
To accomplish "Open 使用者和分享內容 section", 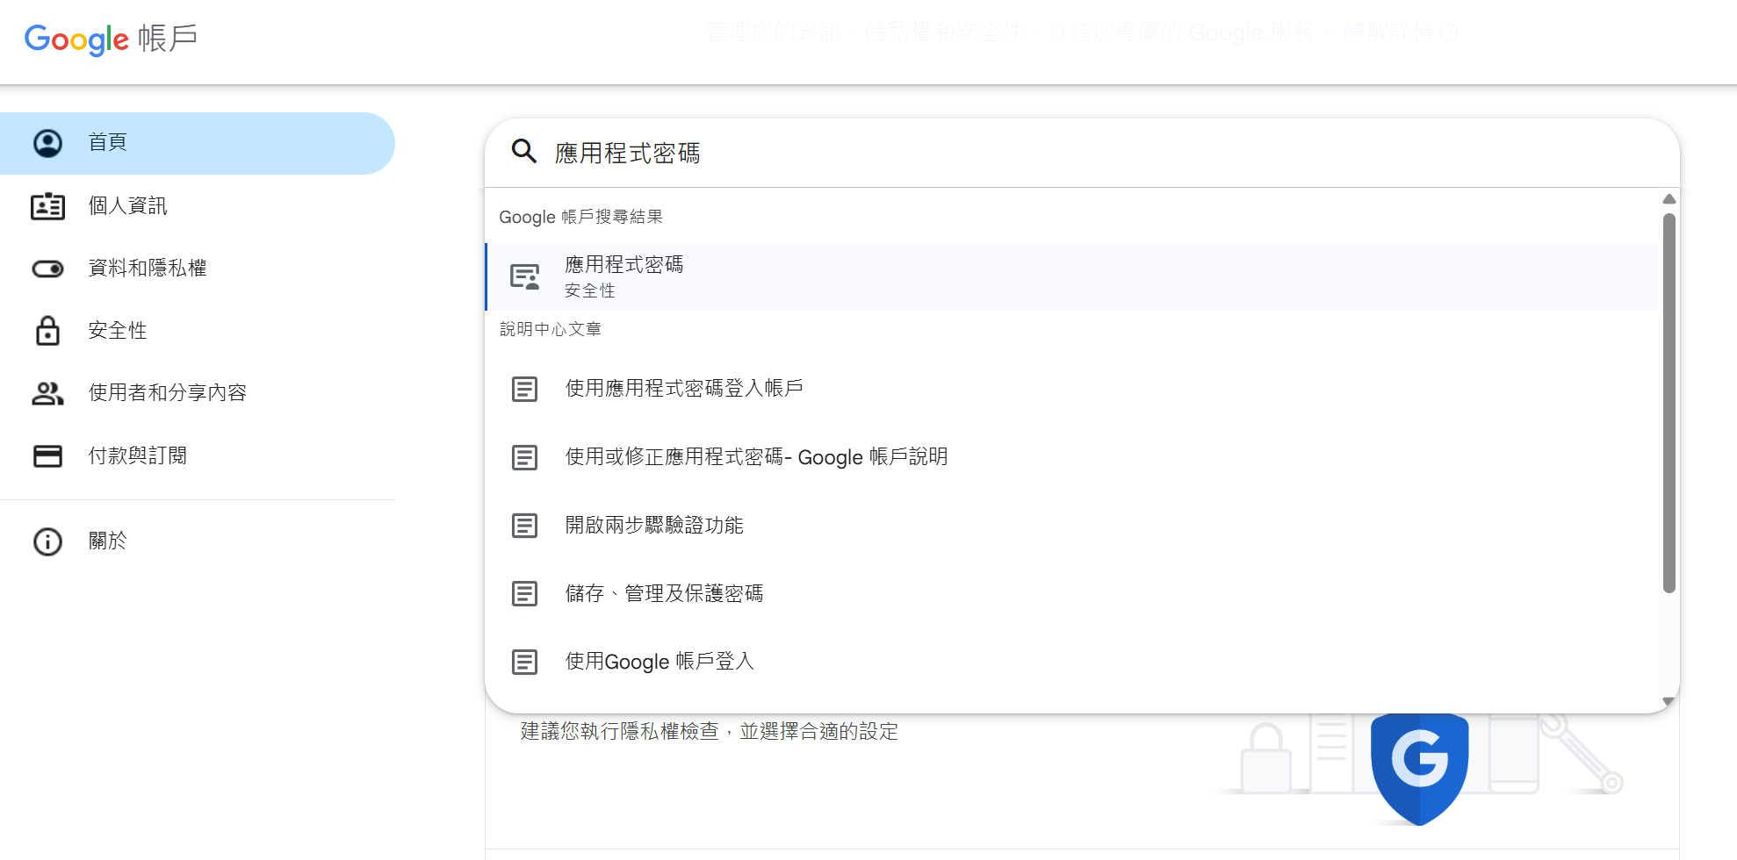I will (198, 393).
